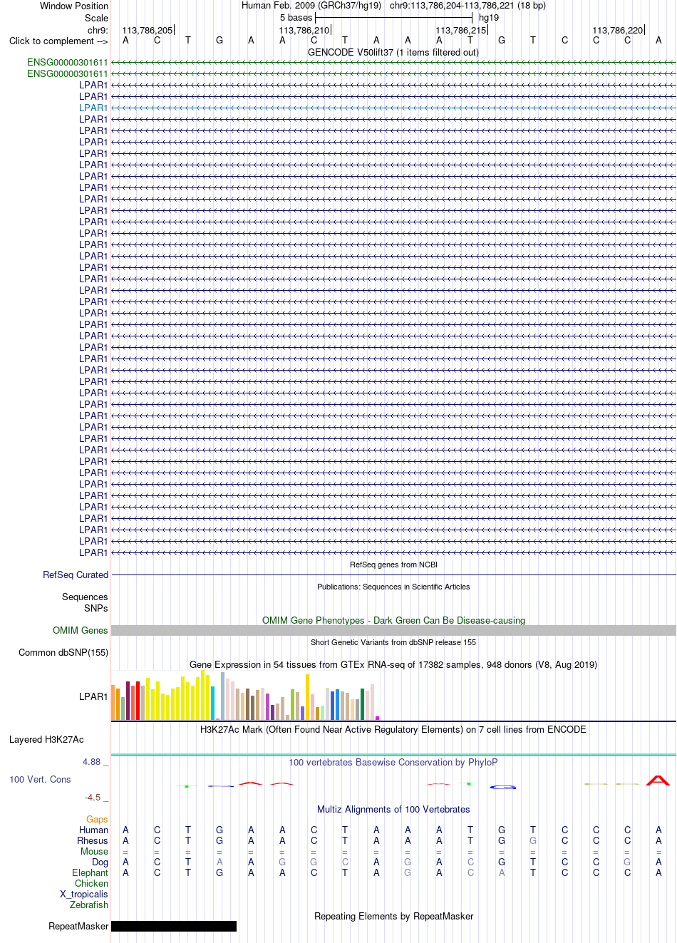This screenshot has height=943, width=677.
Task: Click the OMIM Genes track label
Action: [x=81, y=630]
